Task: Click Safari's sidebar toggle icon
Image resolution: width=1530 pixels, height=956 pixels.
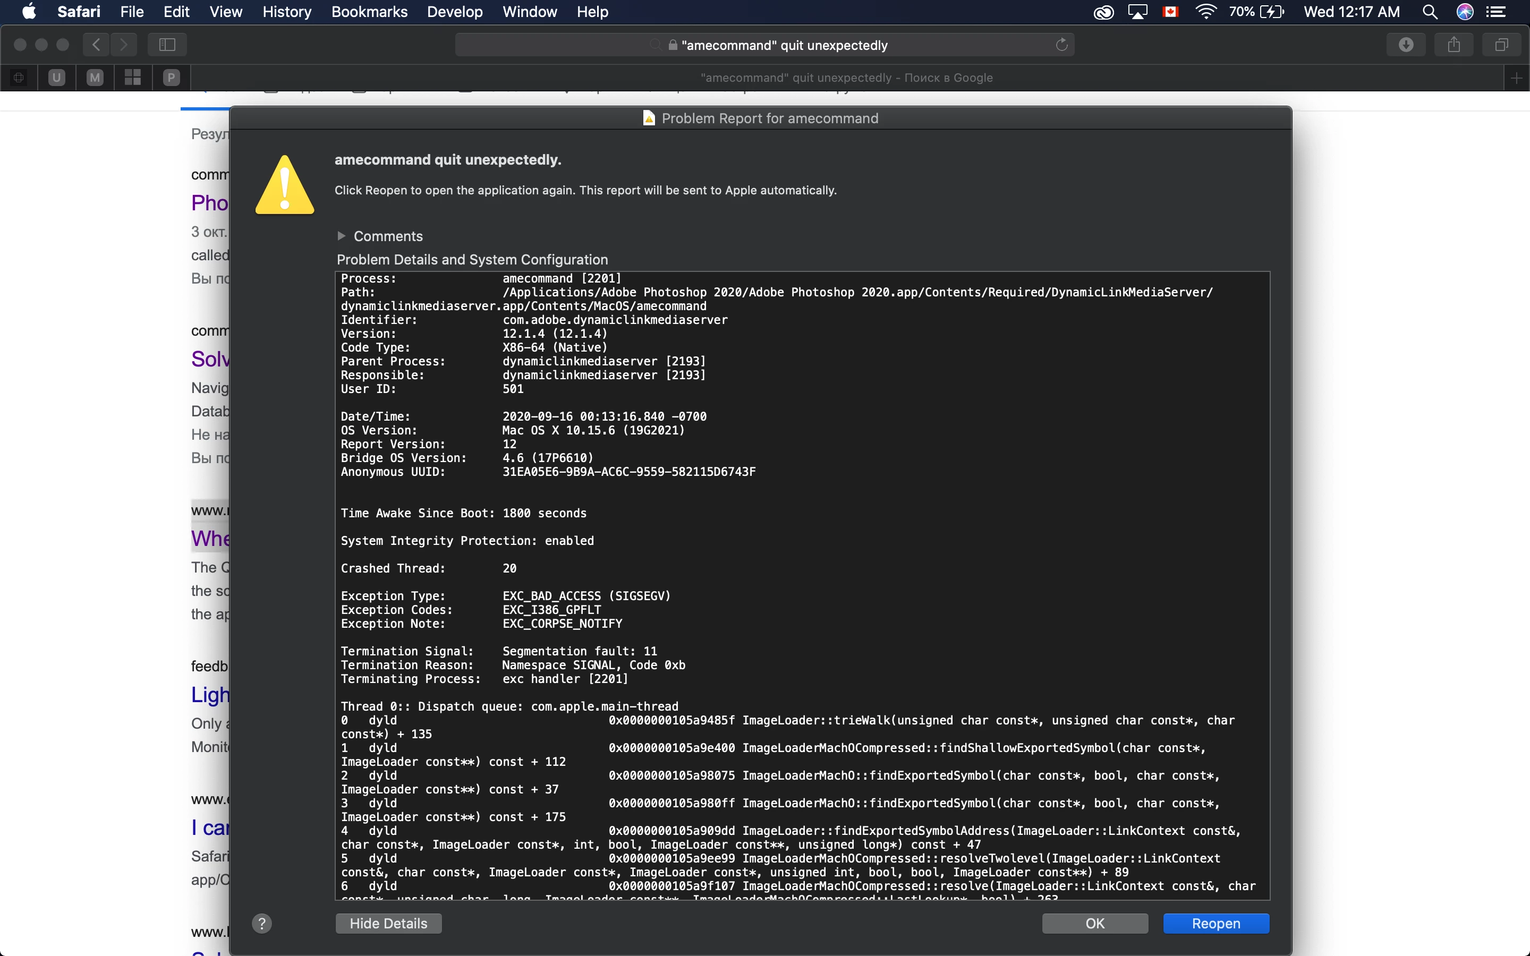Action: (167, 44)
